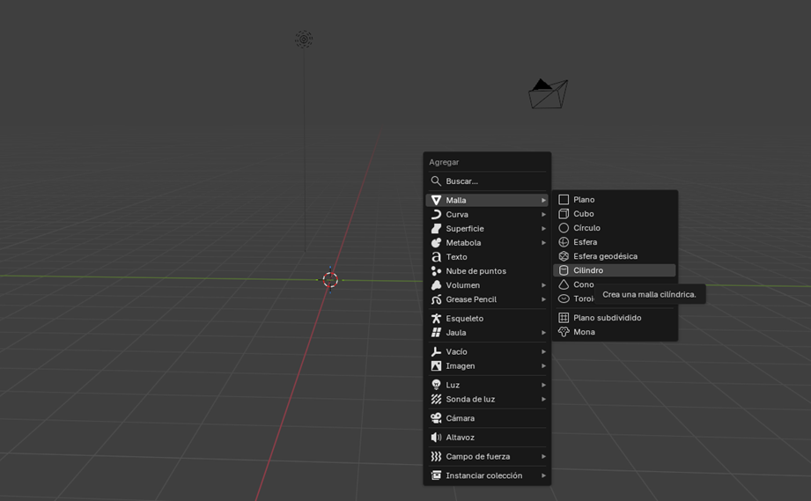Expand the Superficie submenu arrow
Image resolution: width=811 pixels, height=501 pixels.
pos(543,229)
